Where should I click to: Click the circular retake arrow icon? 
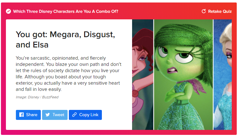(204, 12)
